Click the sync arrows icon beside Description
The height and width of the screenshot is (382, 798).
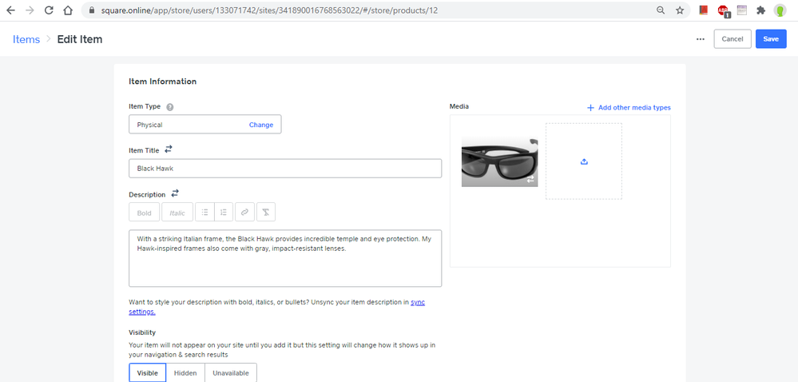click(x=175, y=193)
